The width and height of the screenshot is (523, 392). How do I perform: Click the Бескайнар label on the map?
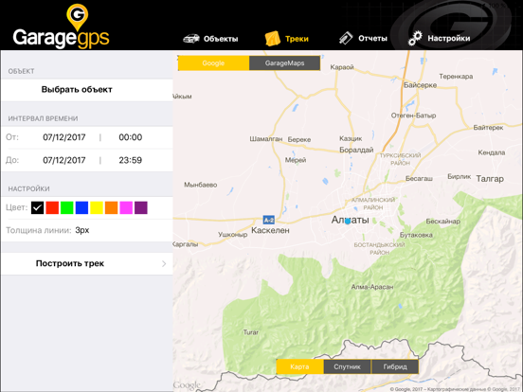[x=443, y=222]
